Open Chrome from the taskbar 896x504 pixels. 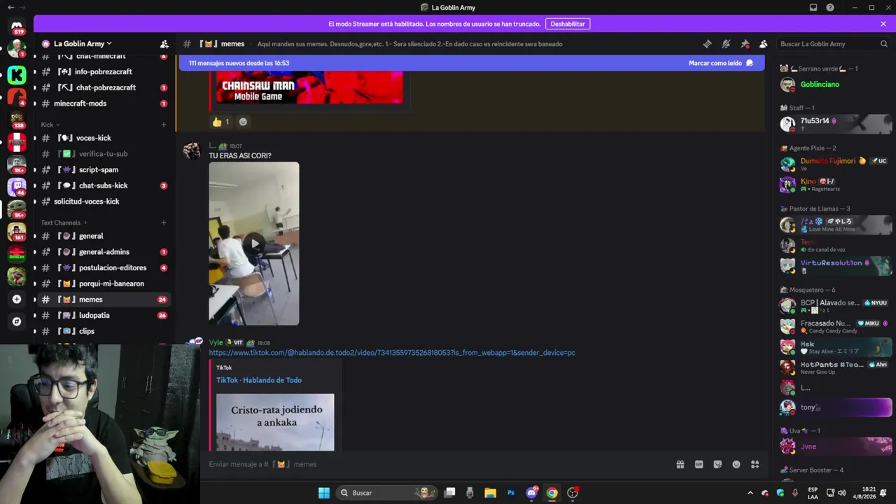552,493
